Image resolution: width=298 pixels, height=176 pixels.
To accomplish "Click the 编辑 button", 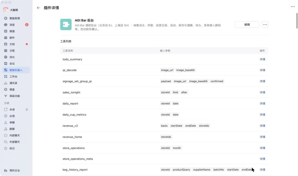I will [247, 25].
